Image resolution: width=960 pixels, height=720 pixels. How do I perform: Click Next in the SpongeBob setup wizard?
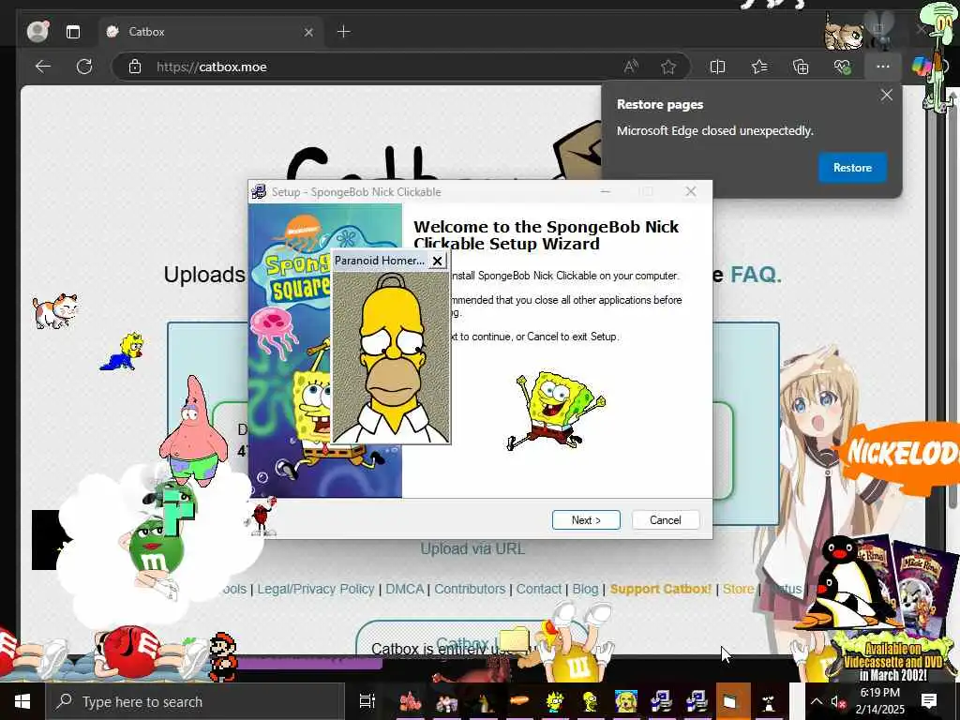coord(586,519)
